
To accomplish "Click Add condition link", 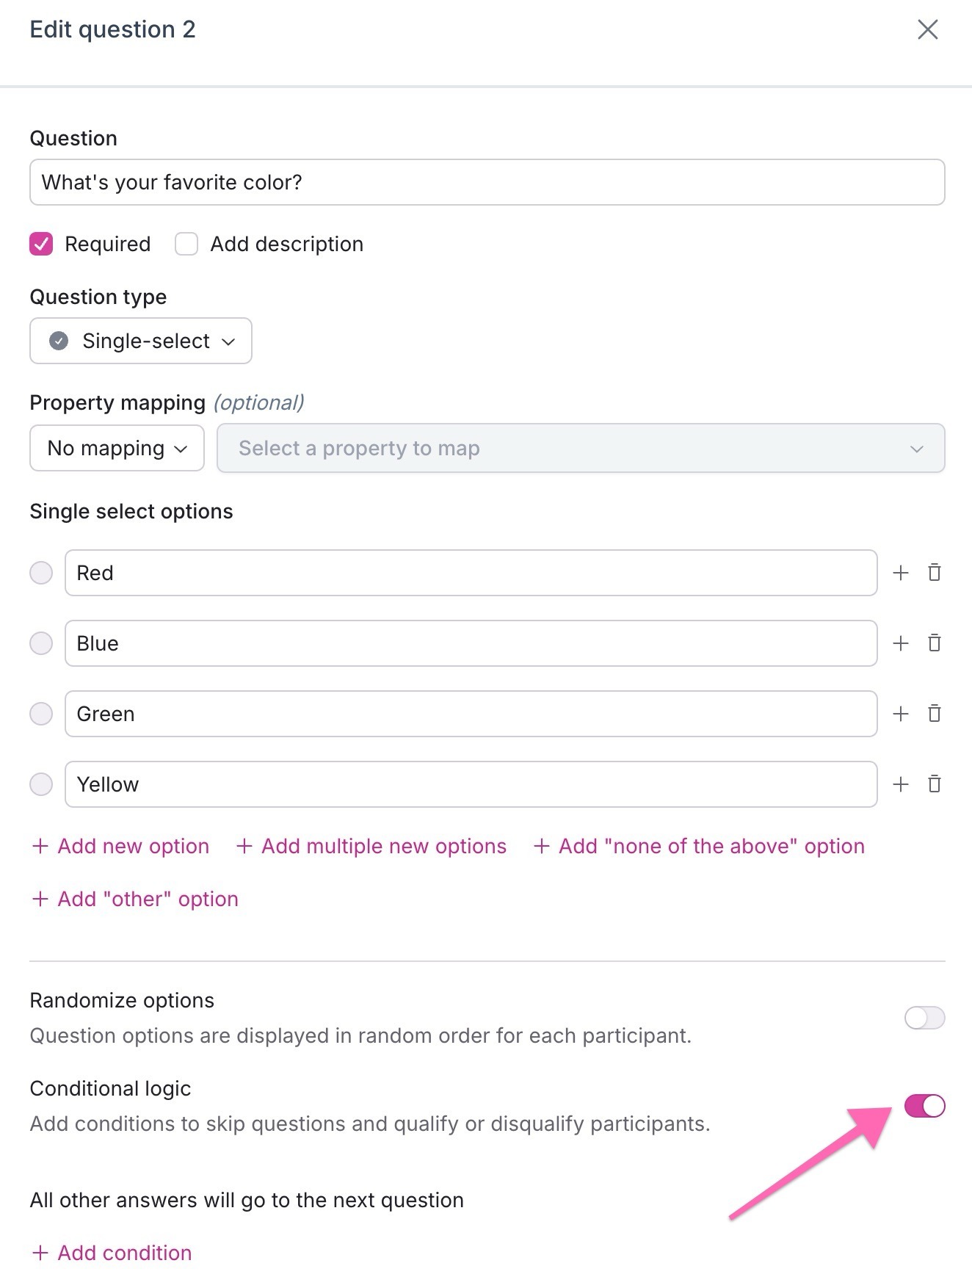I will coord(112,1253).
